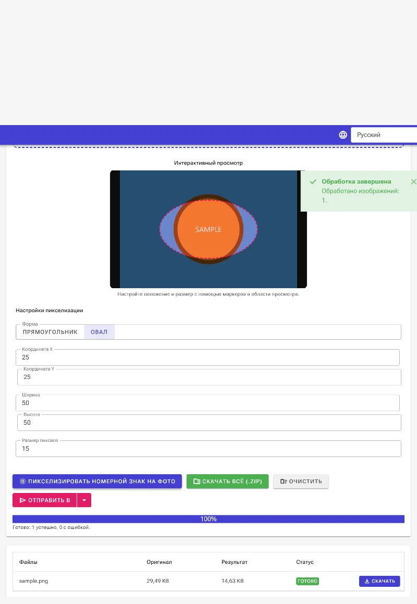Click into the Ширина input
Screen dimensions: 417x604
coord(208,403)
